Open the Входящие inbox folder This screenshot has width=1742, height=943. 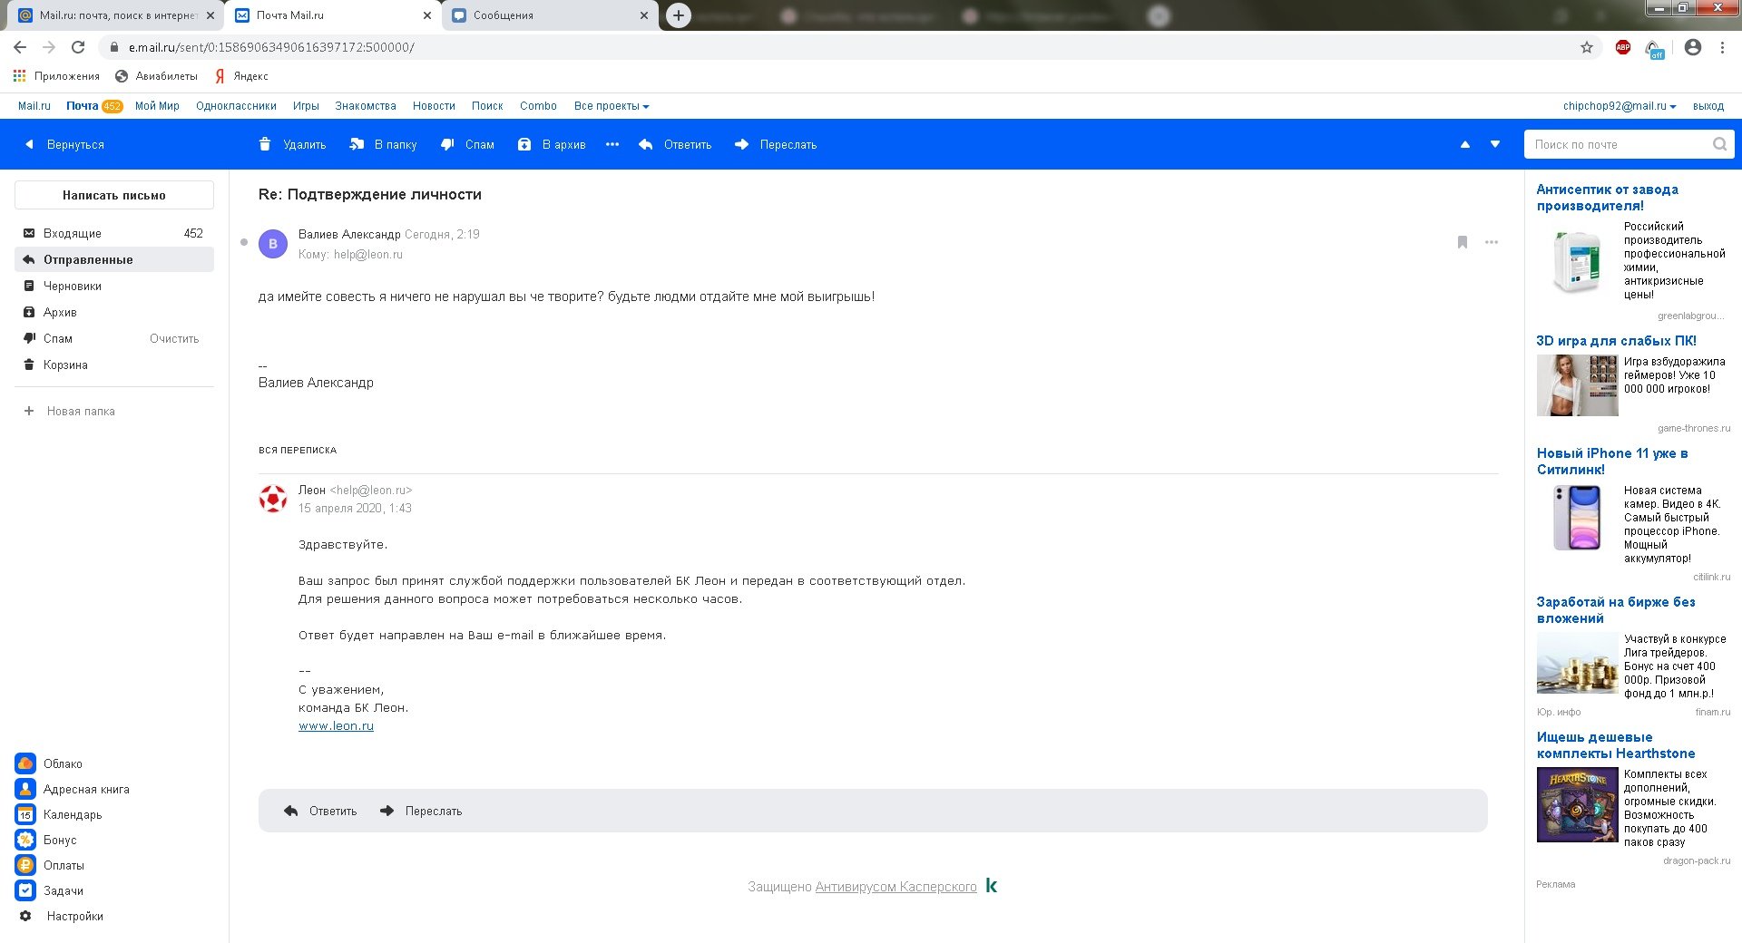(73, 233)
